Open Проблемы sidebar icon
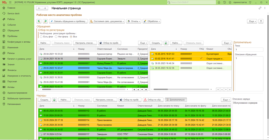This screenshot has height=140, width=269. pyautogui.click(x=4, y=36)
